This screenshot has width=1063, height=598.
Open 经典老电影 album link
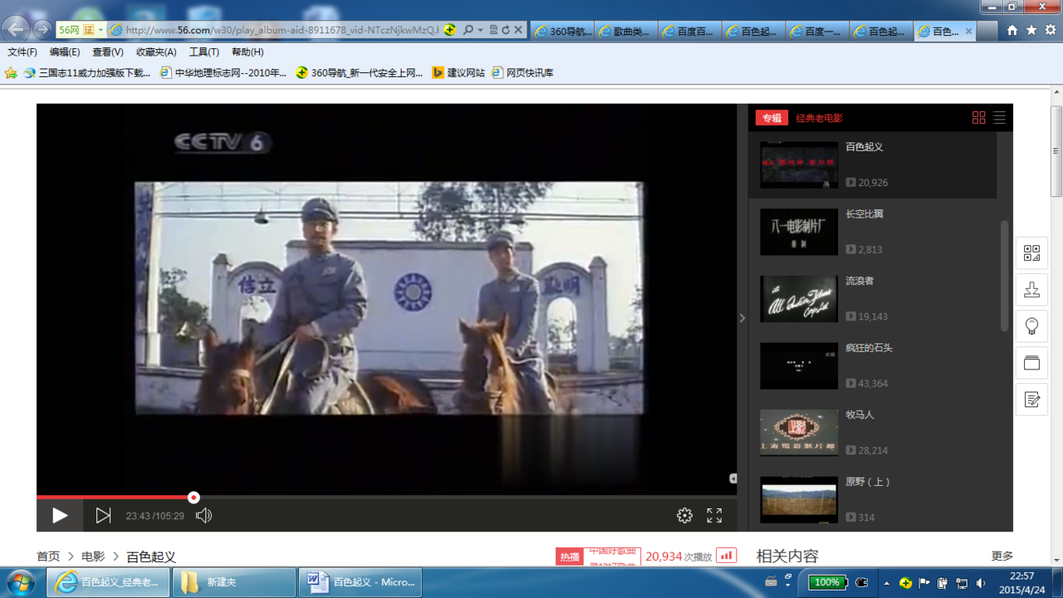pyautogui.click(x=820, y=118)
